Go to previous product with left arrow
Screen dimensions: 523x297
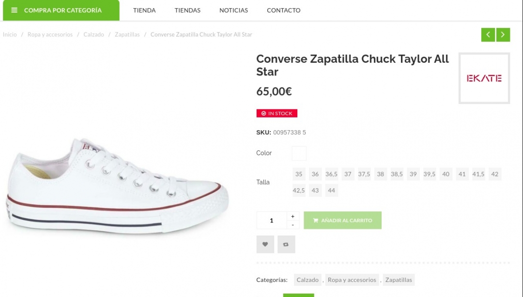[x=488, y=35]
